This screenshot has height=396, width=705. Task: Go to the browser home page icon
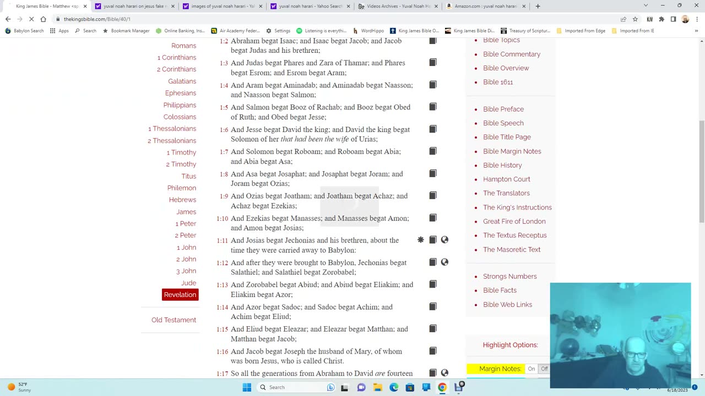(x=43, y=19)
